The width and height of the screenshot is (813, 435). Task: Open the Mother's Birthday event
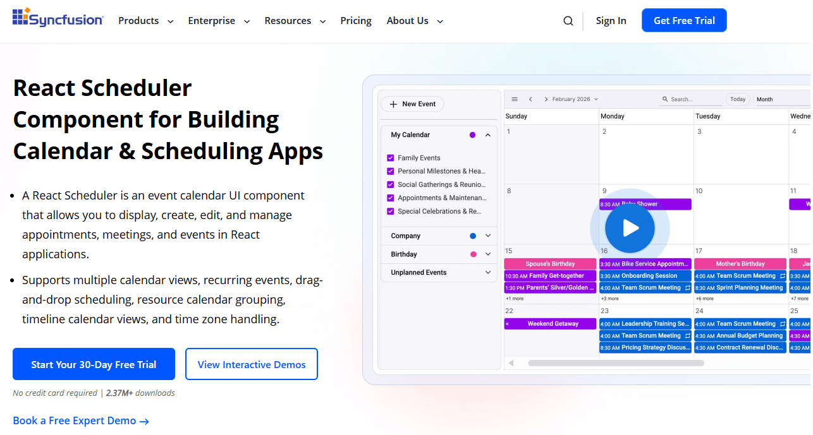[x=740, y=264]
